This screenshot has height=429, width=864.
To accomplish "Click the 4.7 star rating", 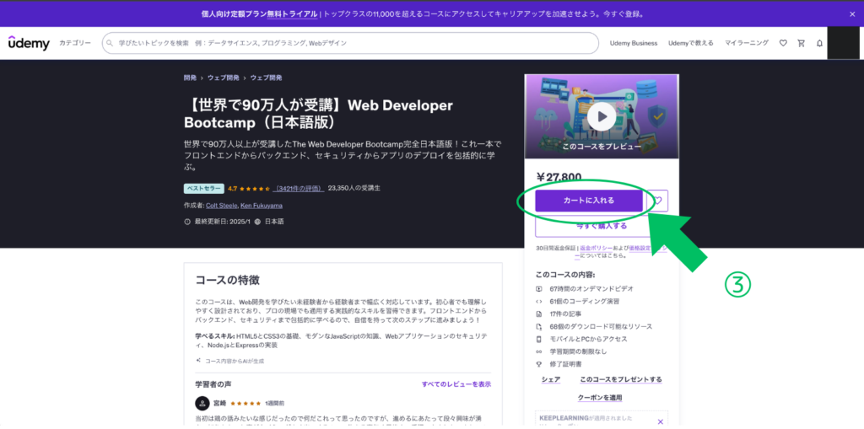I will point(249,188).
